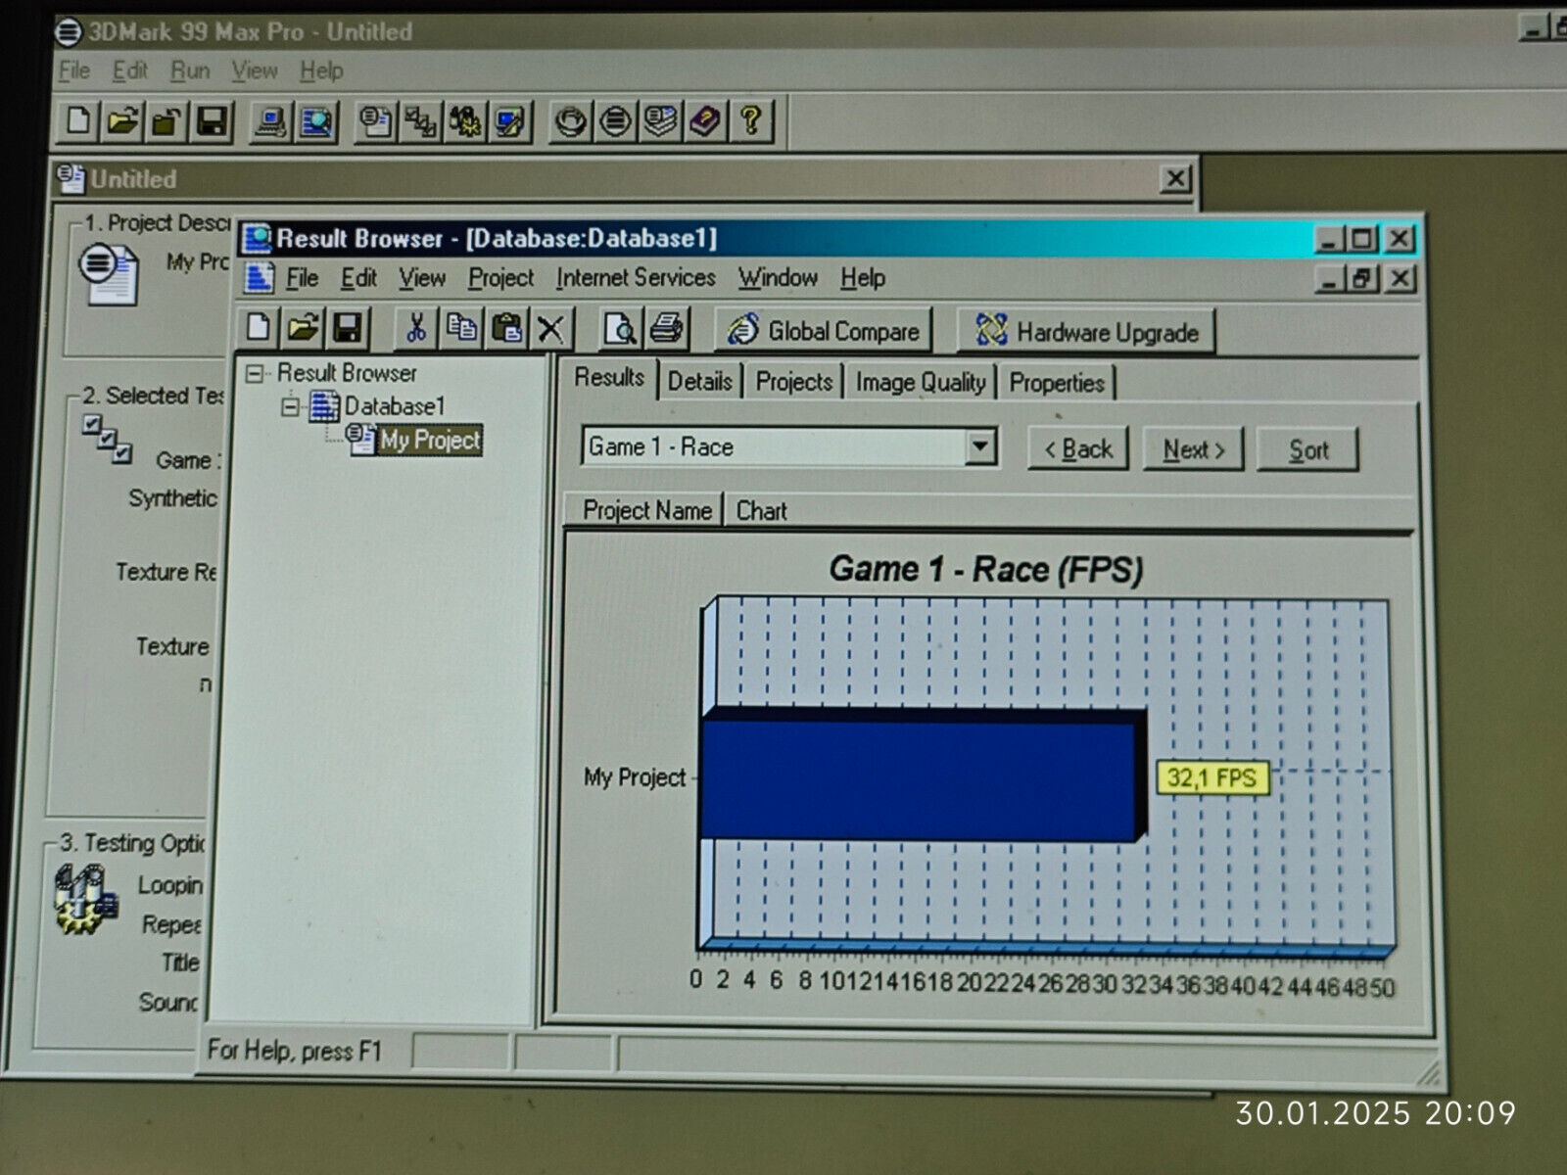Click the Copy icon in Result Browser
Image resolution: width=1567 pixels, height=1175 pixels.
point(461,328)
